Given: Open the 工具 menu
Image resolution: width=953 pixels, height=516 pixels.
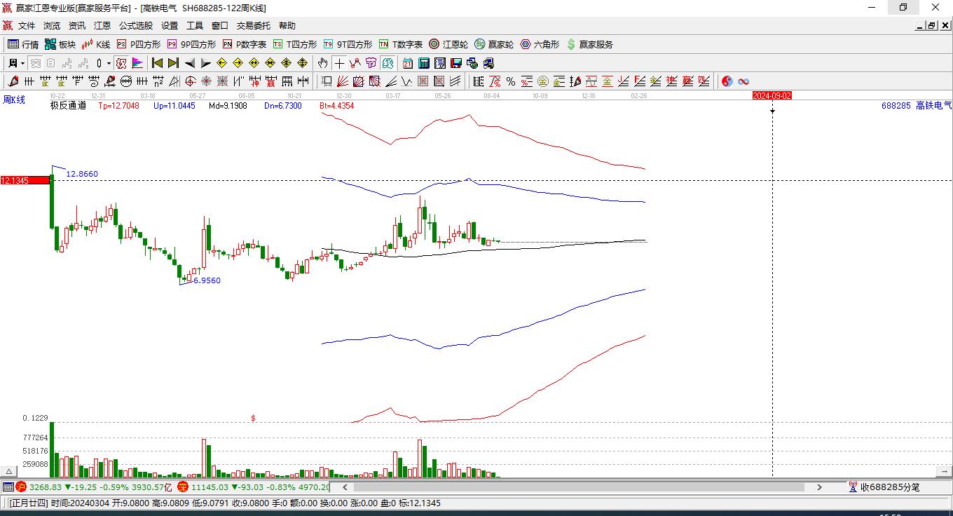Looking at the screenshot, I should coord(195,26).
